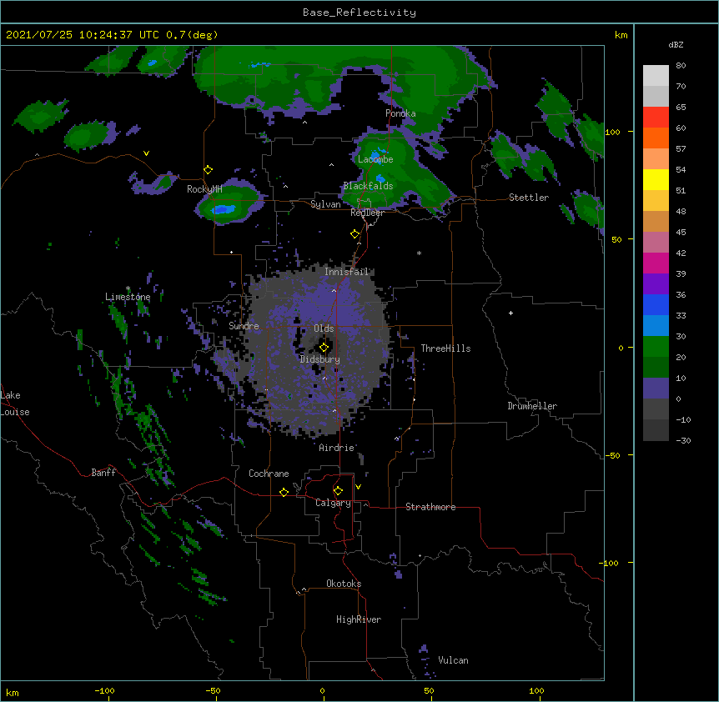Screen dimensions: 719x702
Task: Click the bottom axis 0 tick label
Action: coord(322,691)
